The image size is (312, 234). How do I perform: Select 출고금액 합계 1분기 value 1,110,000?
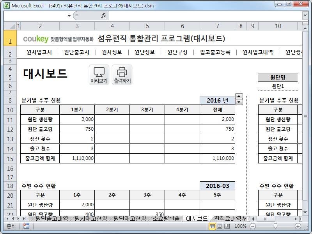pos(77,158)
